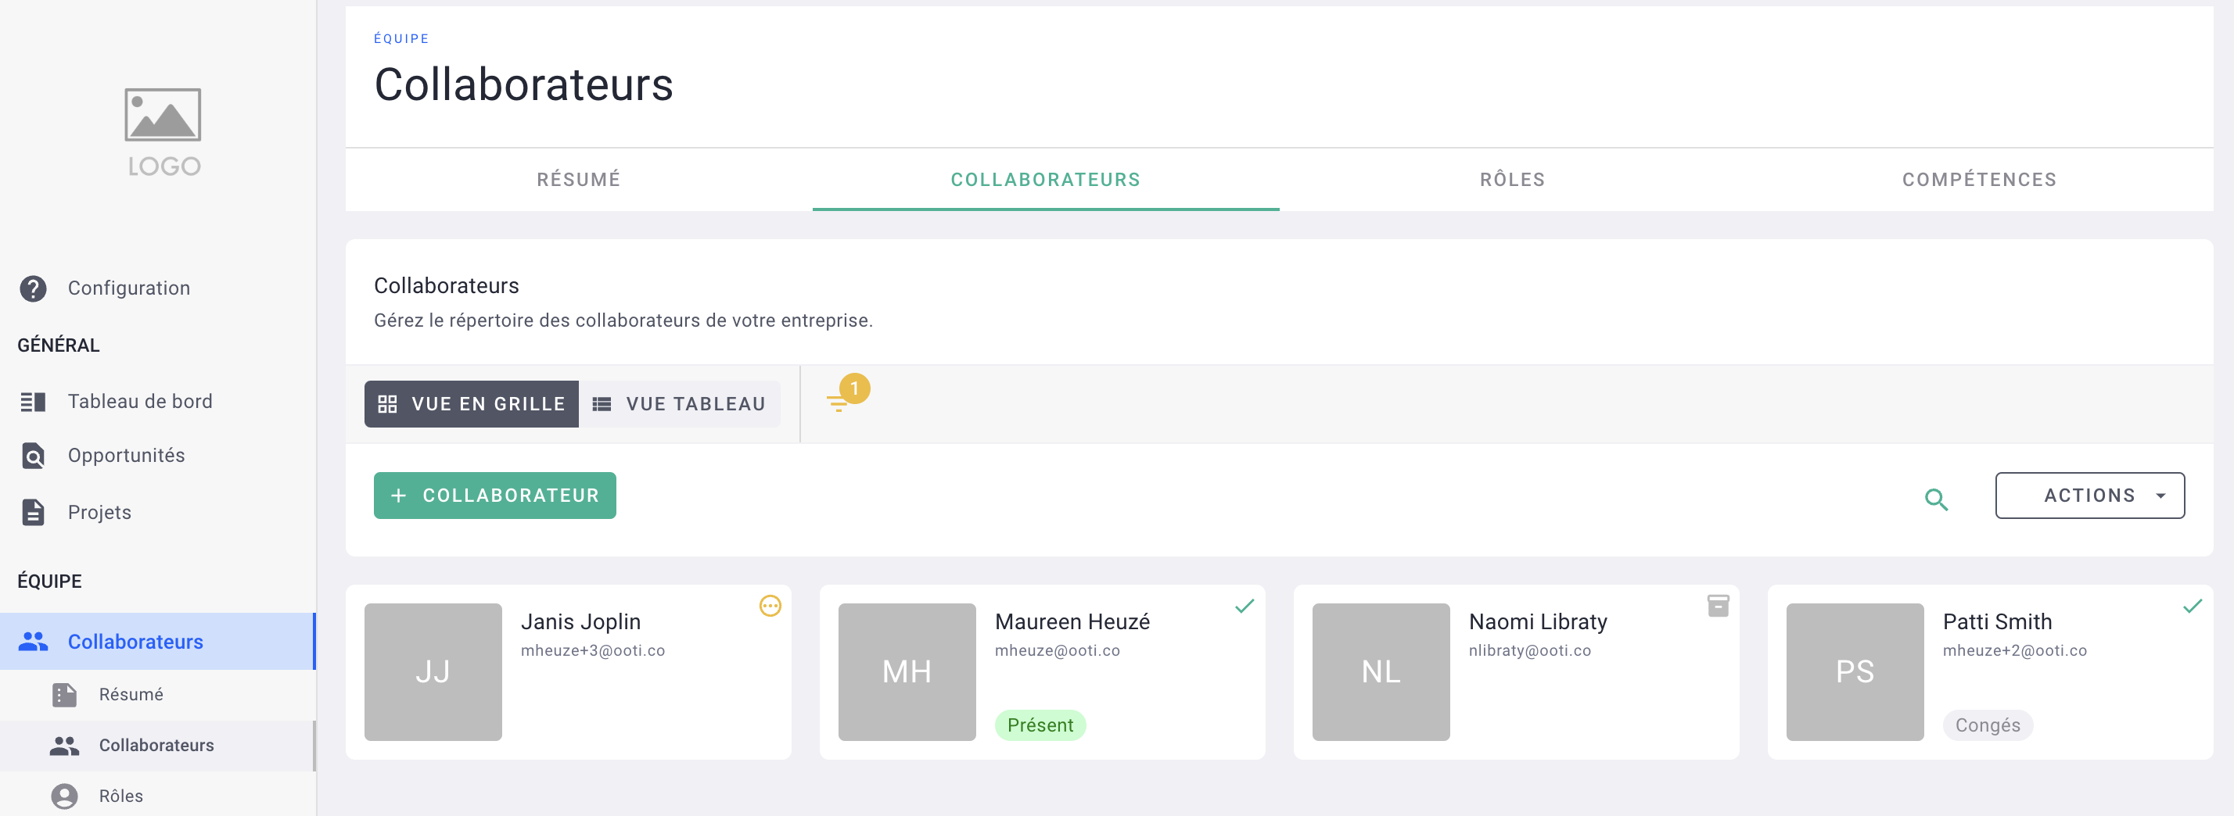The image size is (2234, 816).
Task: Click email mheuze+3@ooti.co
Action: [592, 650]
